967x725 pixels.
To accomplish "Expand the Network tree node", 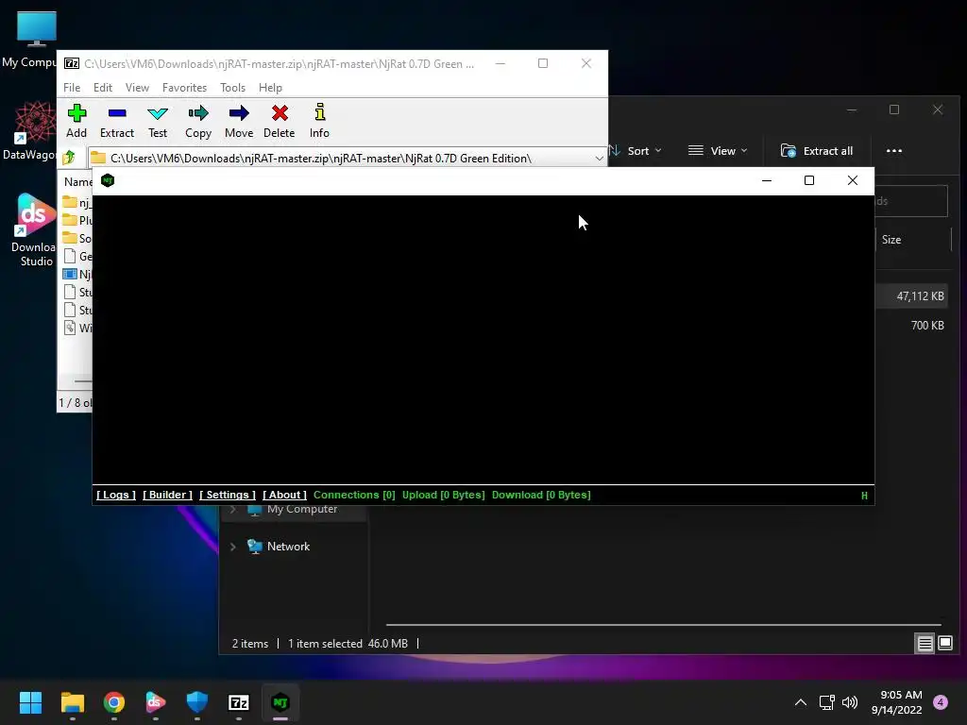I will pos(233,547).
